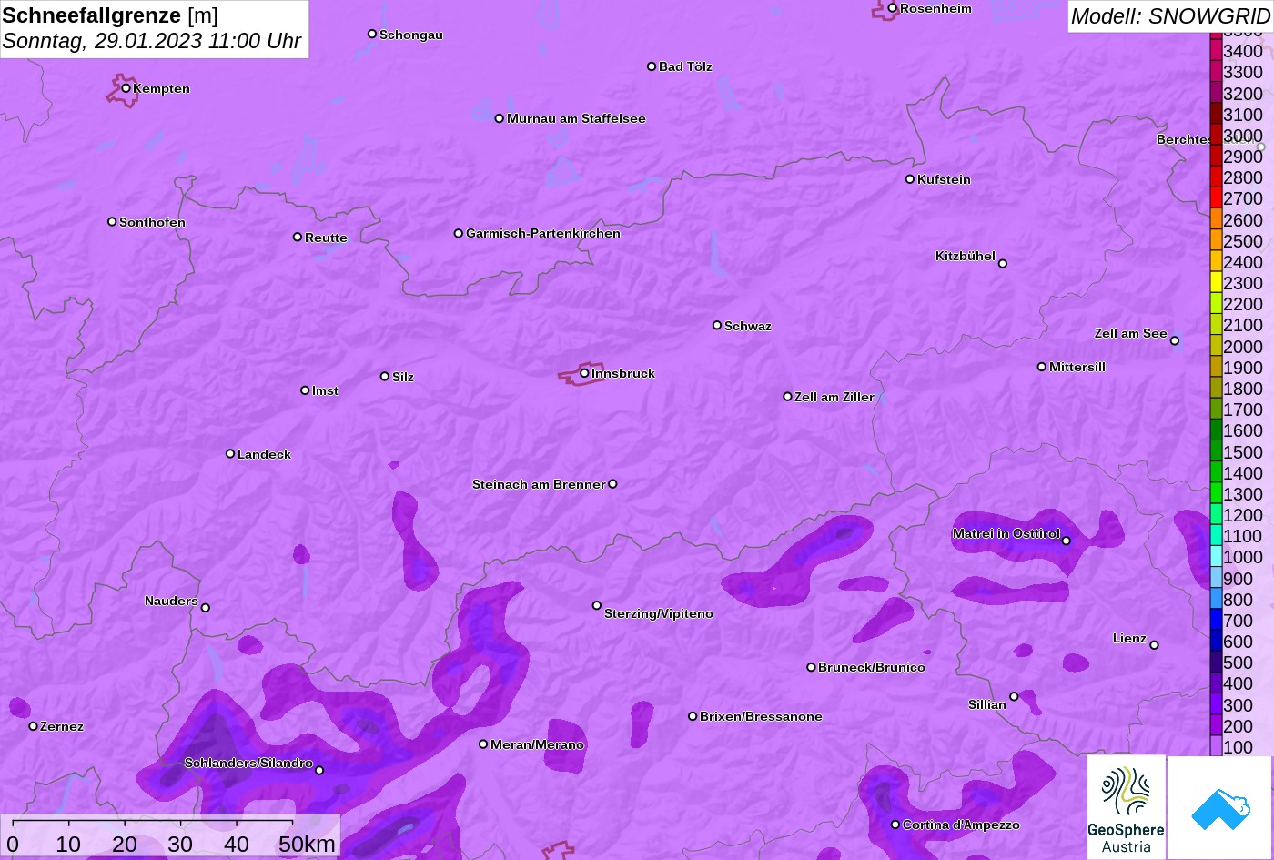
Task: Click the 3100 m dark red swatch
Action: [x=1216, y=114]
